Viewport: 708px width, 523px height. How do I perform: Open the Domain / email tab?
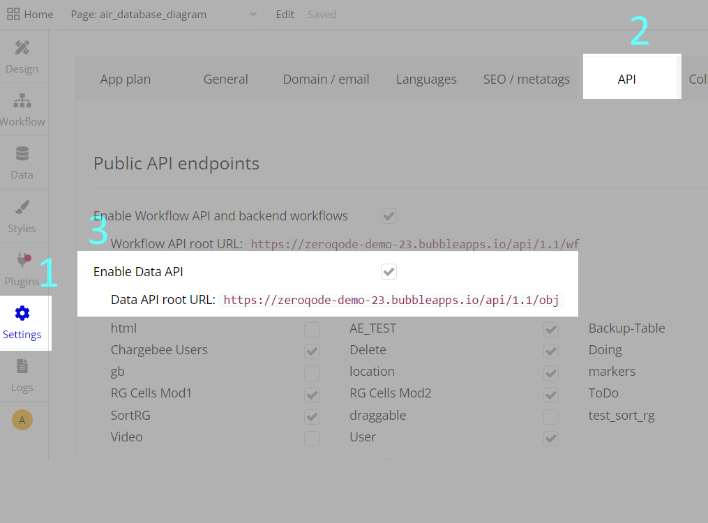coord(326,79)
